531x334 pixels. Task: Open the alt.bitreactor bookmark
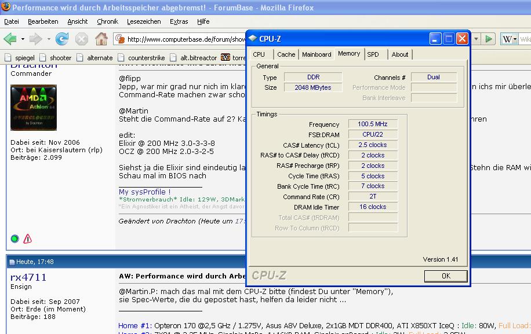click(x=194, y=57)
